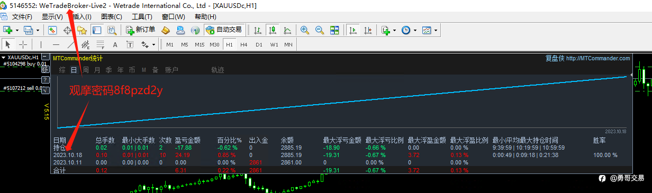This screenshot has height=193, width=652.
Task: Switch chart to candlestick style
Action: [273, 30]
